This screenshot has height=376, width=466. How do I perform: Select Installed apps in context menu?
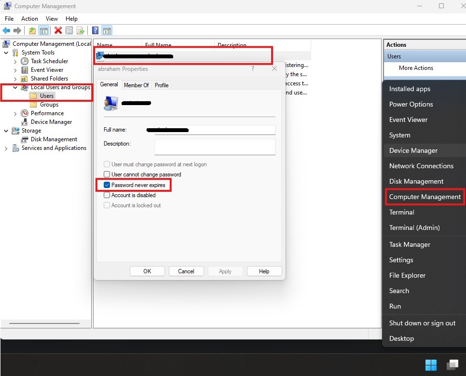point(410,89)
